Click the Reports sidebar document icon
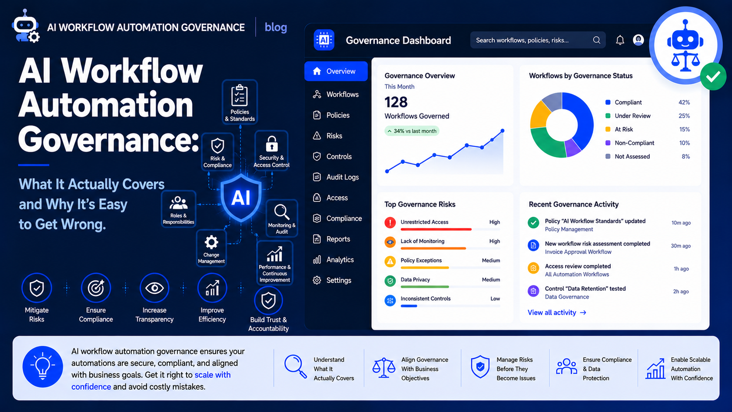 pos(317,239)
